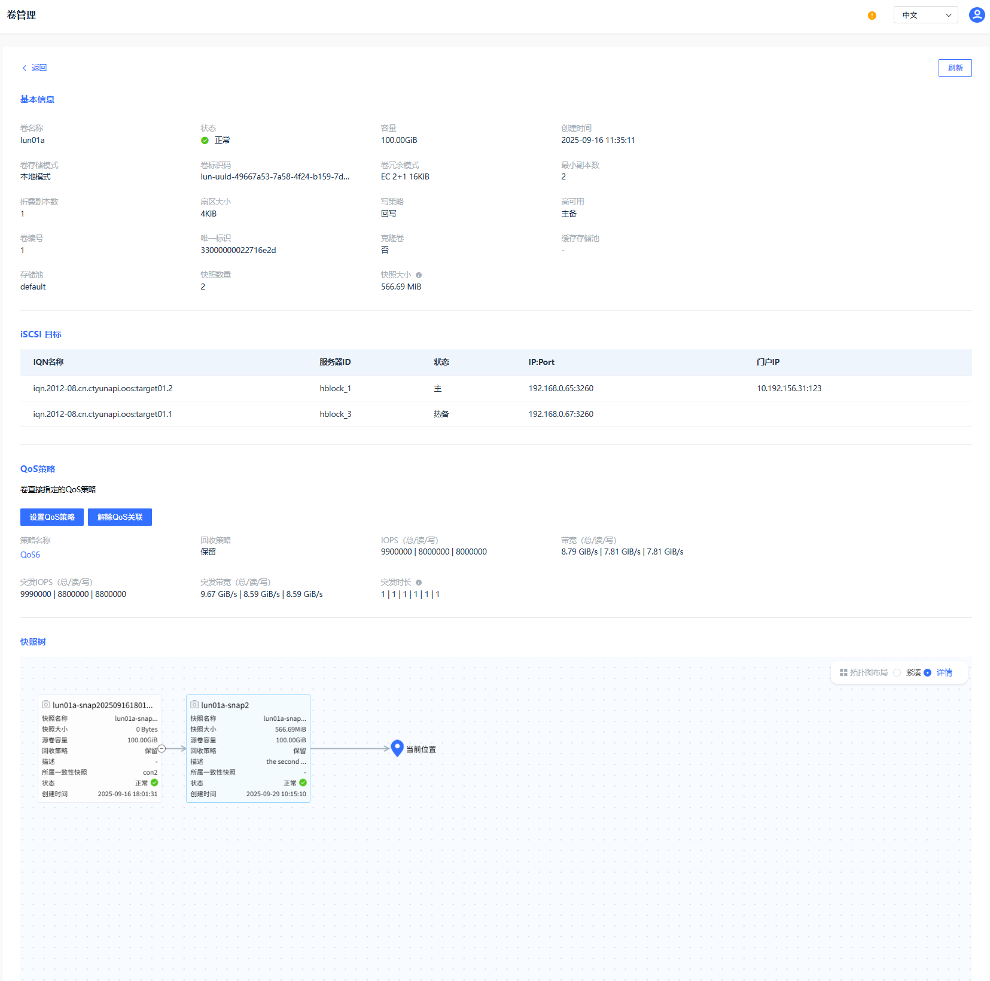Viewport: 990px width, 981px height.
Task: Click the camera icon on lun01a-snap2 node
Action: point(194,705)
